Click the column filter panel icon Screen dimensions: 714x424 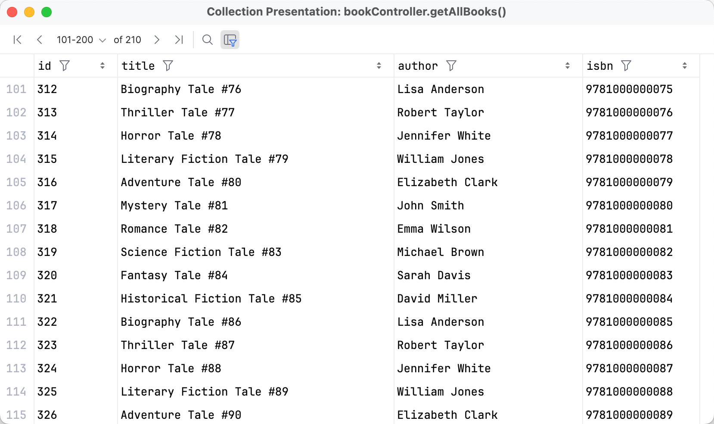click(230, 40)
